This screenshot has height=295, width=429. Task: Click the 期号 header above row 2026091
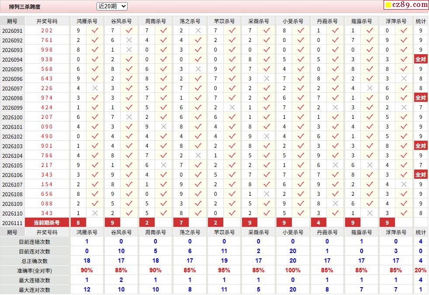click(12, 21)
